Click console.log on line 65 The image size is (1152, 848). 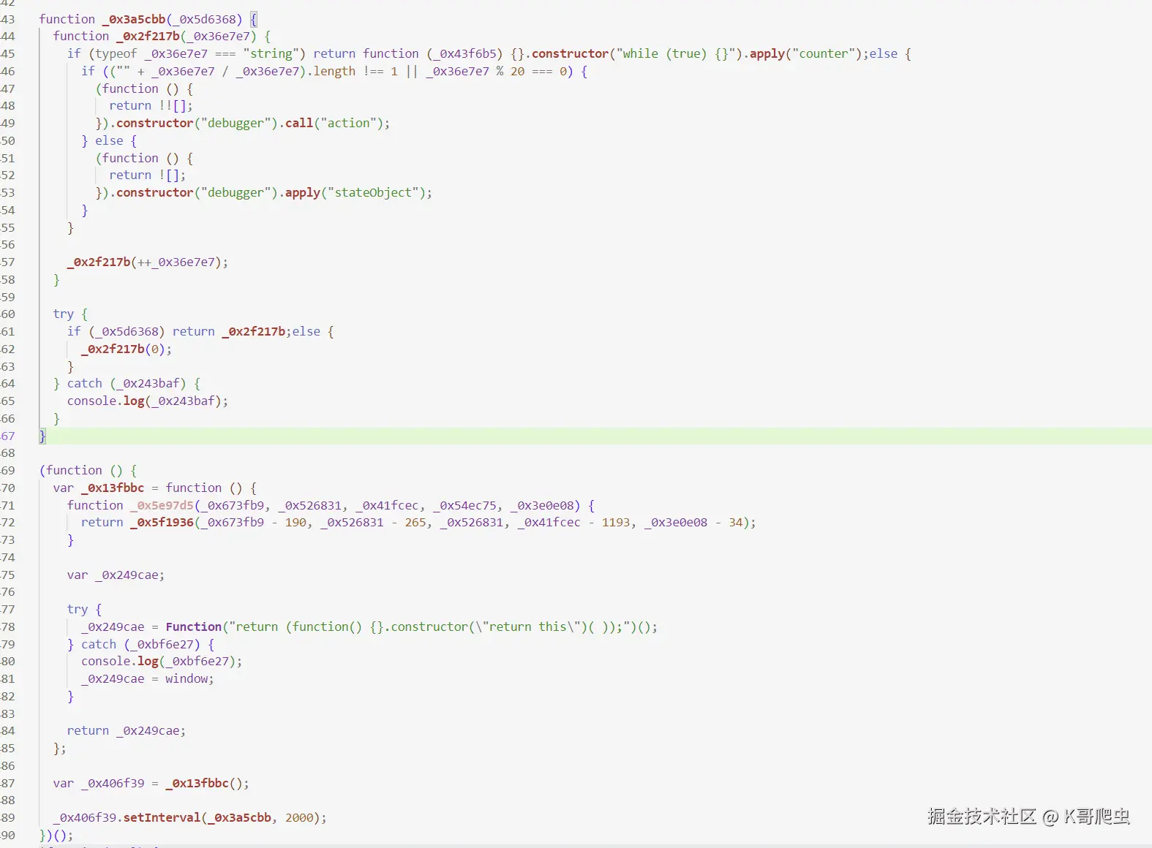(105, 401)
